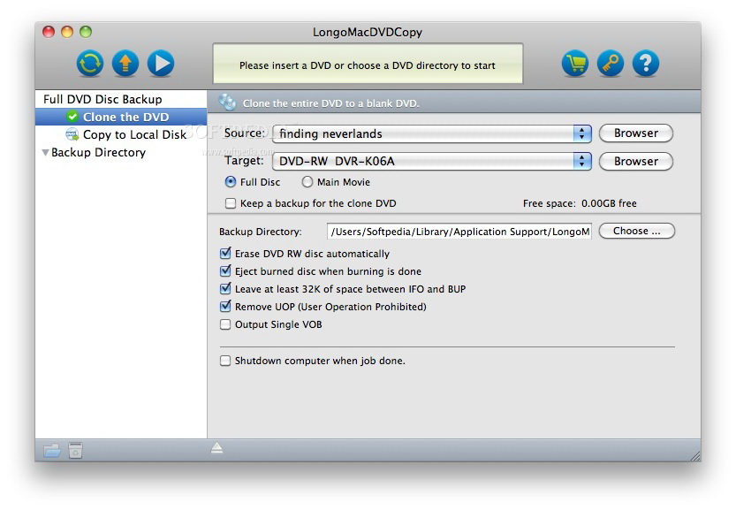Click the green refresh arrows toolbar icon

click(90, 64)
